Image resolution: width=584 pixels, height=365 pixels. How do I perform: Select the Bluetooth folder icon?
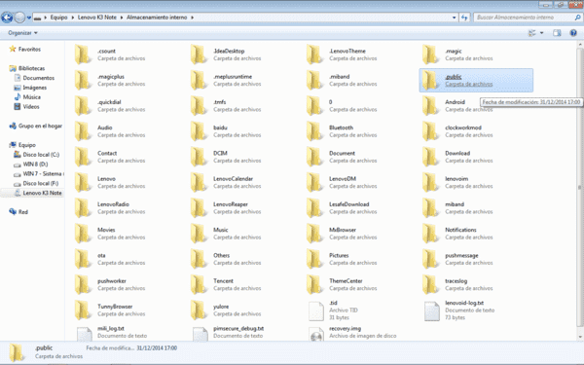point(314,131)
